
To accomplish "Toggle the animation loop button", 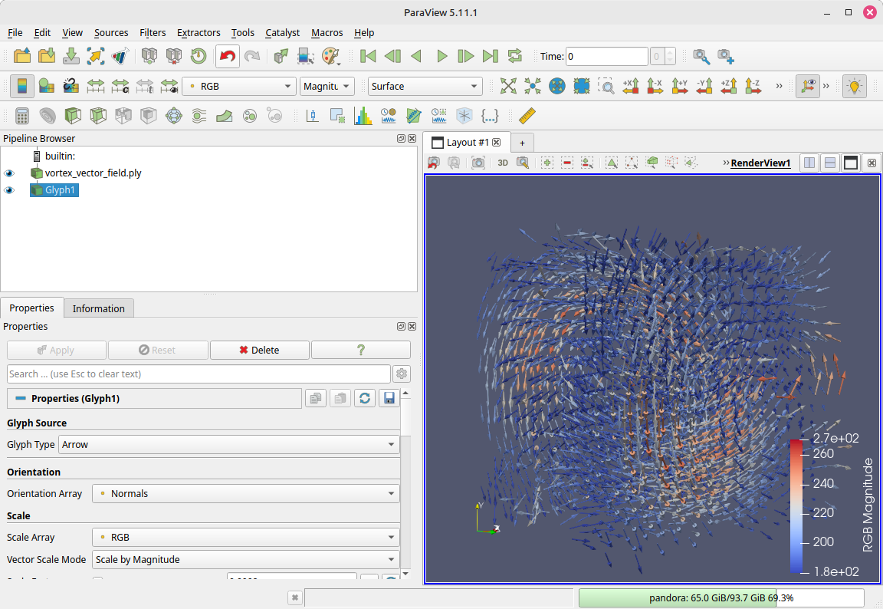I will pyautogui.click(x=515, y=56).
